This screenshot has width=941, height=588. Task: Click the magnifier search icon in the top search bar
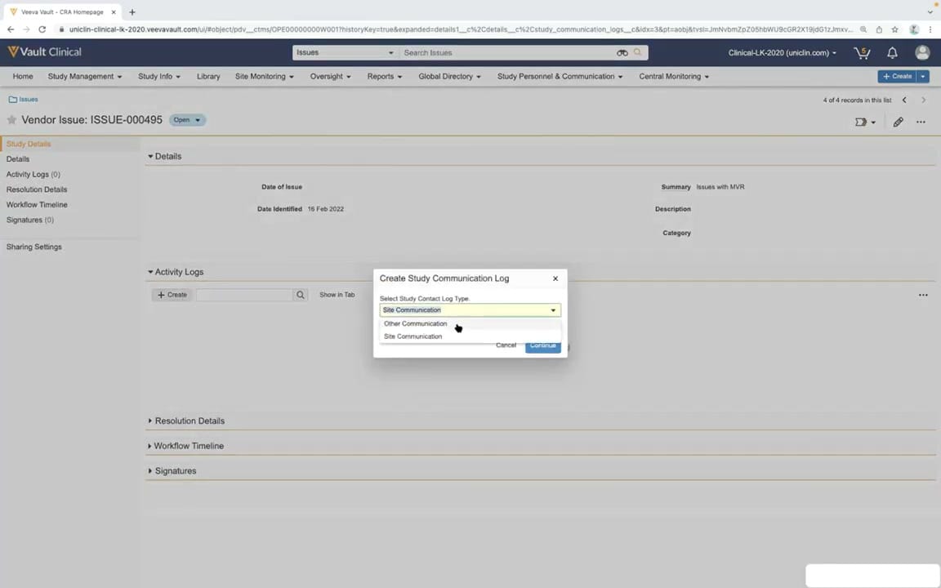tap(637, 52)
